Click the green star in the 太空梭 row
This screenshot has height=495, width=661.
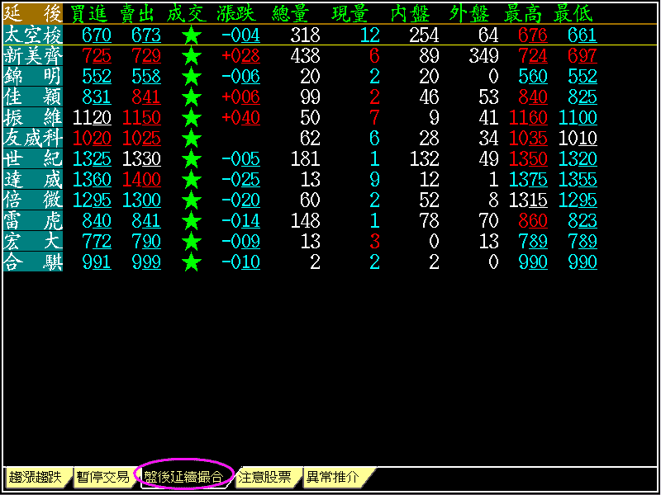point(192,35)
